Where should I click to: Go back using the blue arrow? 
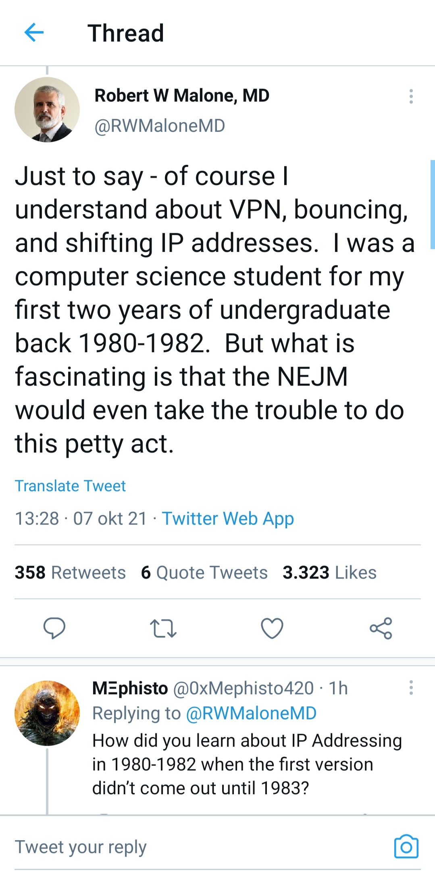click(34, 33)
